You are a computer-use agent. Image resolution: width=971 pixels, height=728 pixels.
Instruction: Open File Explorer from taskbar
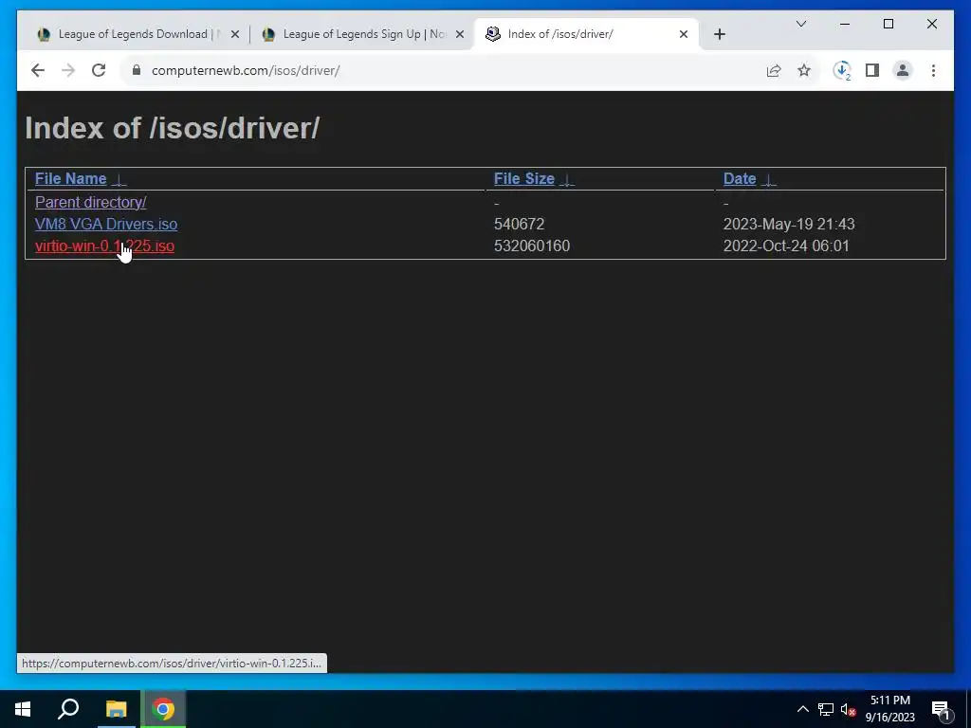[x=116, y=709]
